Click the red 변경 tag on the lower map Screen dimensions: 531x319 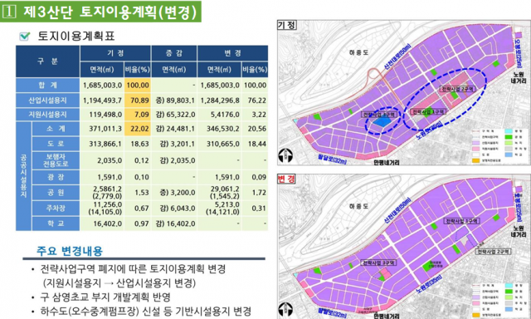coord(286,179)
